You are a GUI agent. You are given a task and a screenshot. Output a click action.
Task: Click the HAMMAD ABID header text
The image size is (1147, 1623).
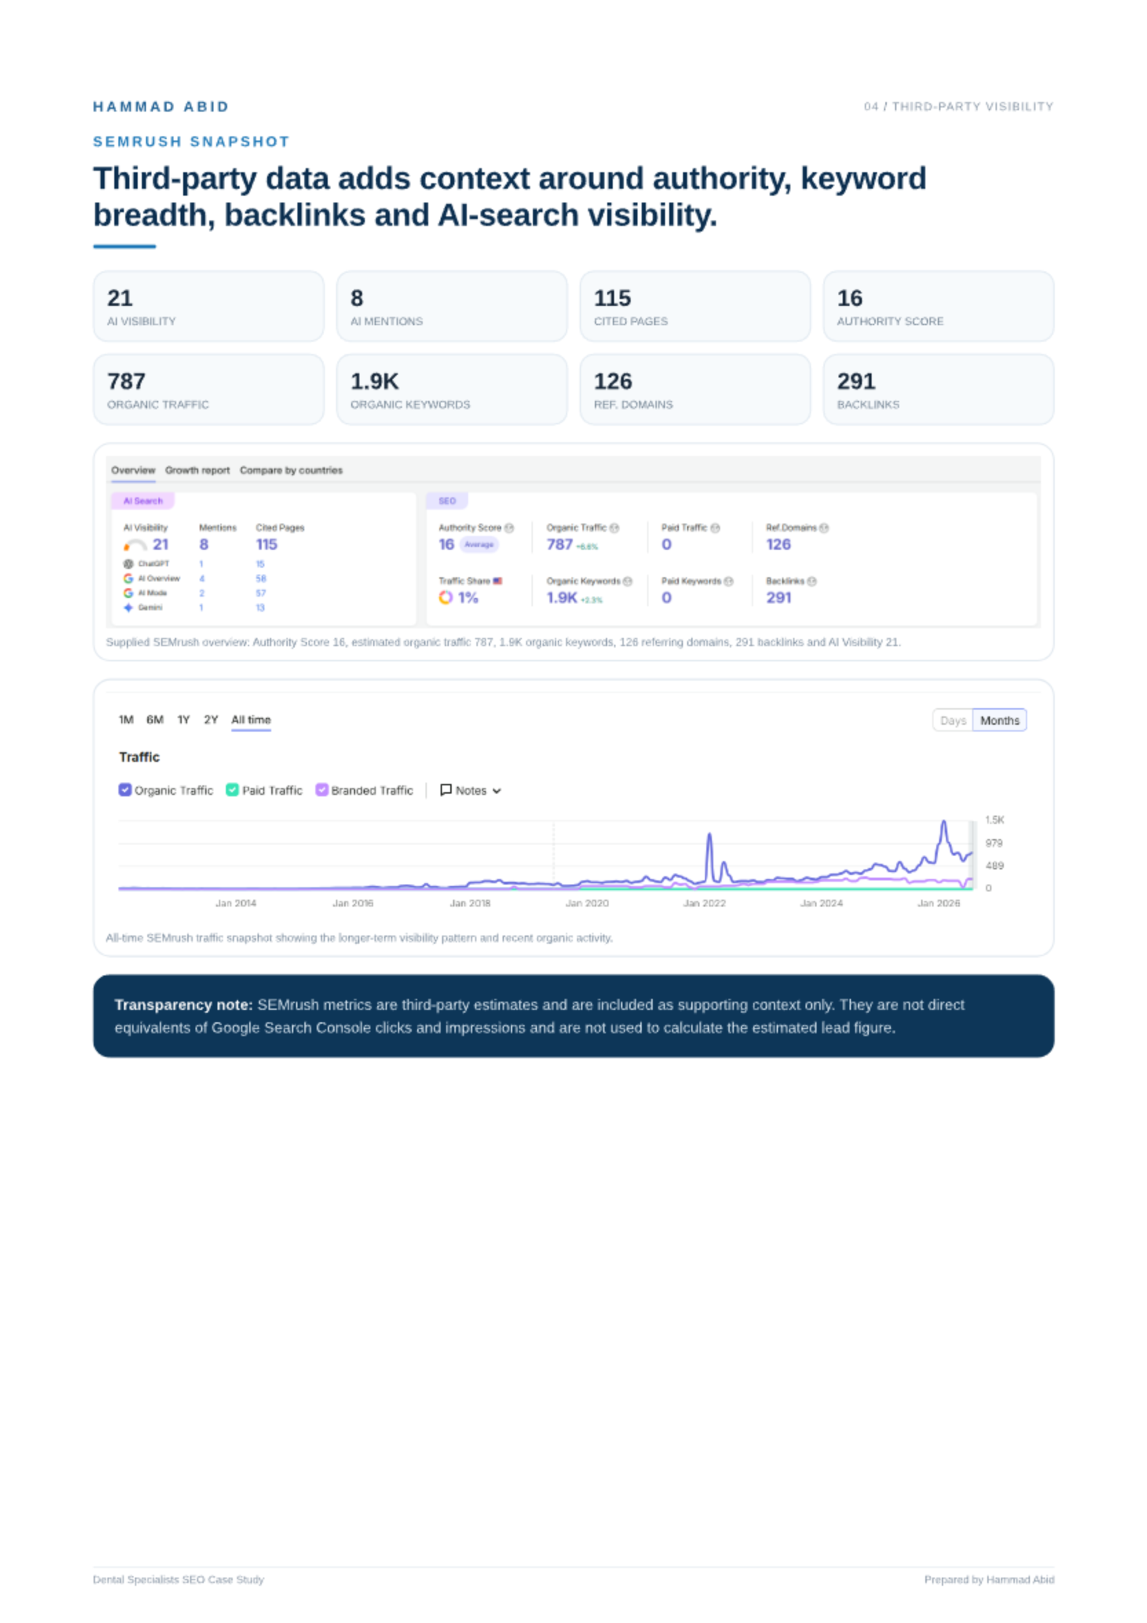point(161,107)
